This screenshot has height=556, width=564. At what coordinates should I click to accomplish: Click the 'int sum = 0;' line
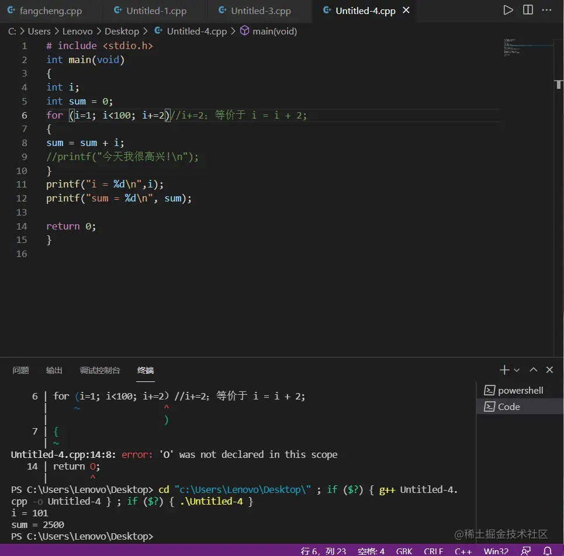click(x=79, y=102)
